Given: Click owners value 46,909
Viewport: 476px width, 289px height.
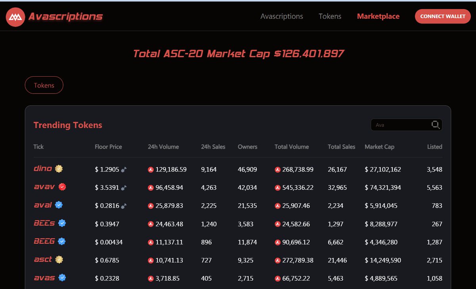Looking at the screenshot, I should click(x=248, y=170).
